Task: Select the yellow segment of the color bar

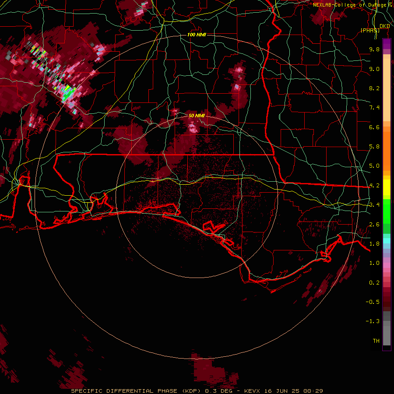Action: point(387,187)
